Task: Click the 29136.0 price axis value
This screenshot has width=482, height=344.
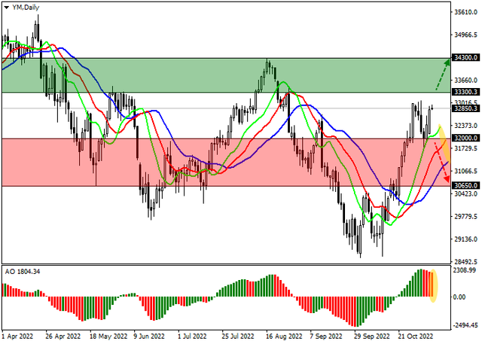Action: (x=465, y=239)
